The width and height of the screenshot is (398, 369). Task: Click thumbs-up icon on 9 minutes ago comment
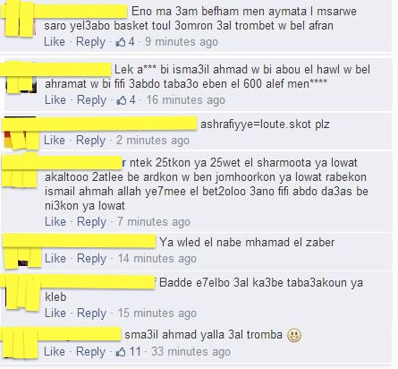click(x=121, y=42)
